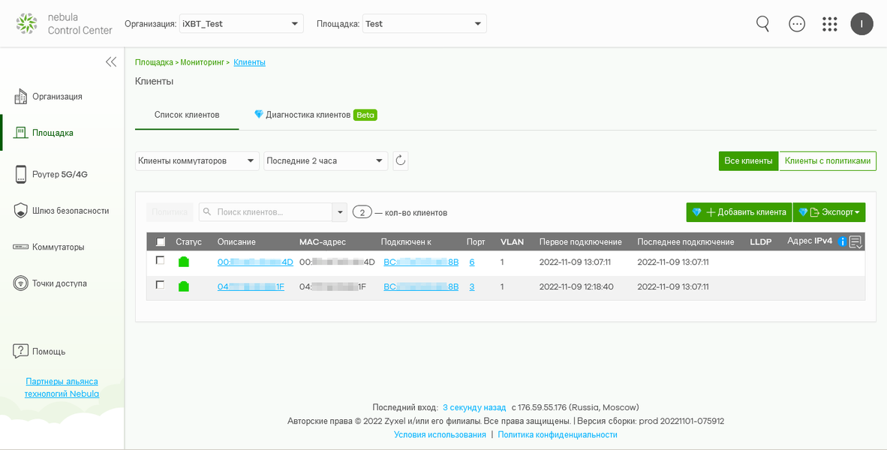Toggle the select-all checkbox in table header
The width and height of the screenshot is (887, 450).
[161, 242]
